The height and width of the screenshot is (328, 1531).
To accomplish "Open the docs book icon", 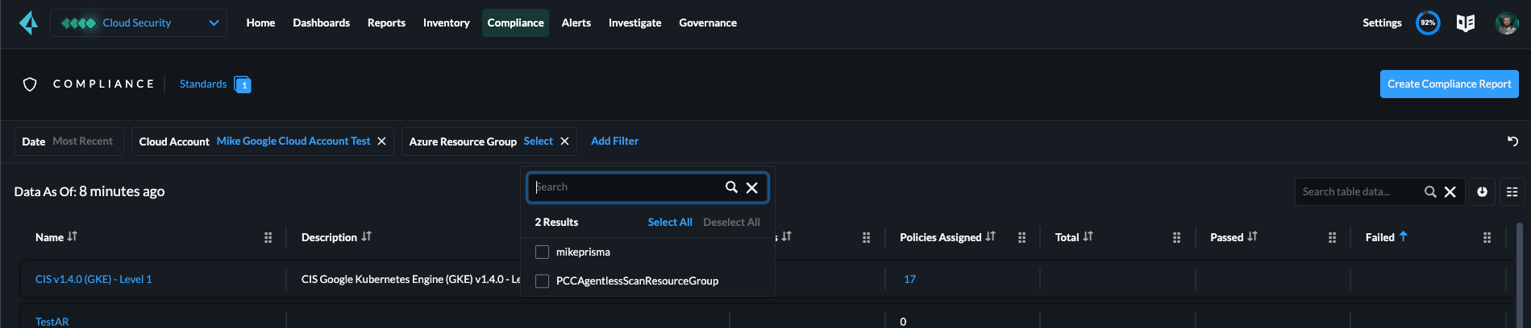I will (1465, 23).
